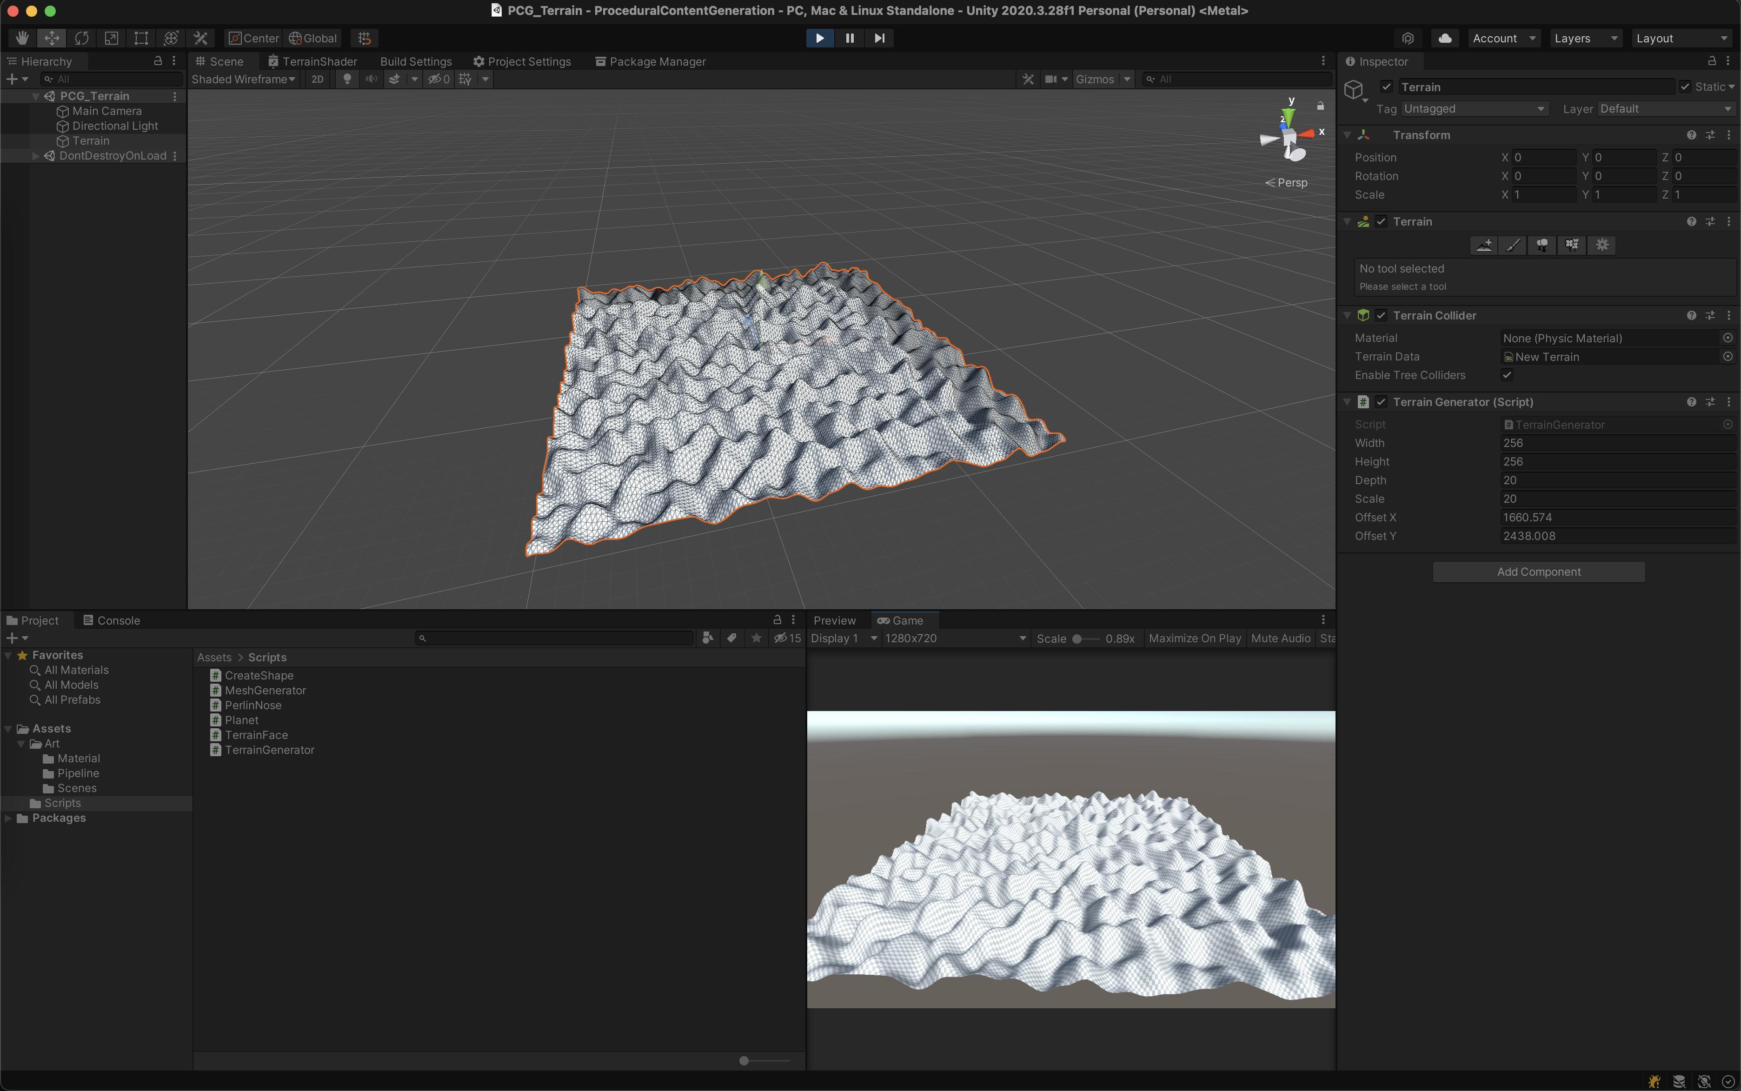This screenshot has width=1741, height=1091.
Task: Select the Paint Terrain brush tool
Action: click(x=1513, y=246)
